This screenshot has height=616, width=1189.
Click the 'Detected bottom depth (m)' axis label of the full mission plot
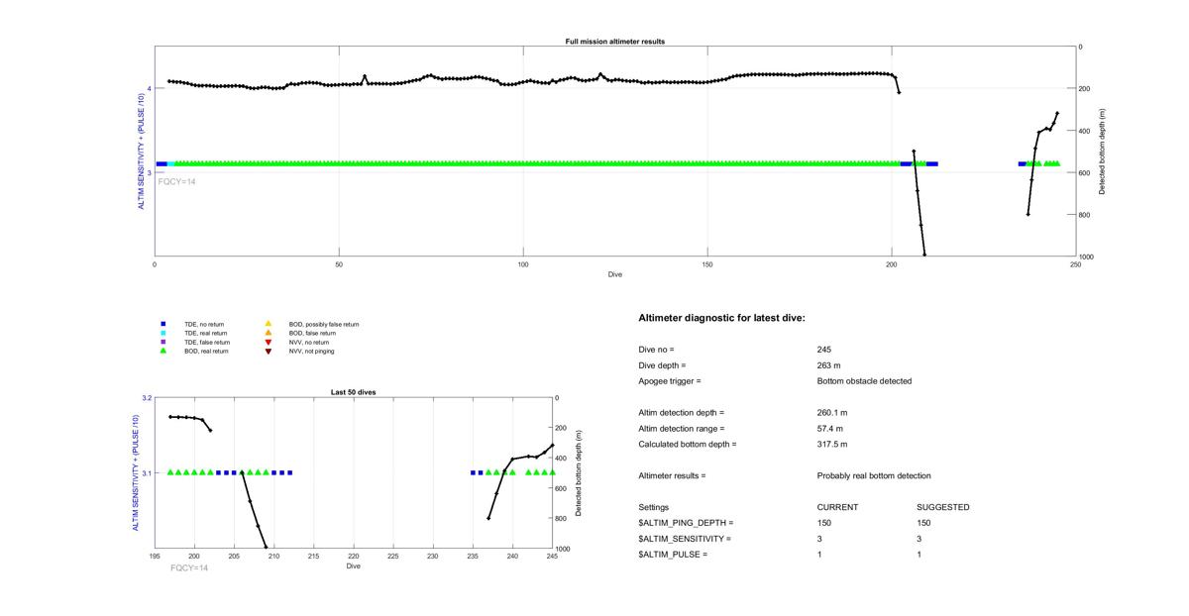point(1101,151)
